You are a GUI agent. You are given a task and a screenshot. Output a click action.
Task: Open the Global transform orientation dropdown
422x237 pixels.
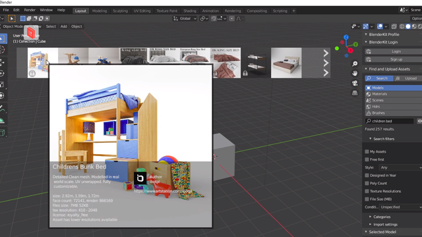pos(185,18)
